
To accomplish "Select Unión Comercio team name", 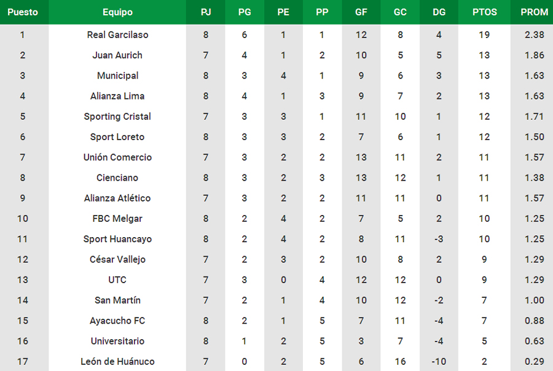I will [x=117, y=157].
